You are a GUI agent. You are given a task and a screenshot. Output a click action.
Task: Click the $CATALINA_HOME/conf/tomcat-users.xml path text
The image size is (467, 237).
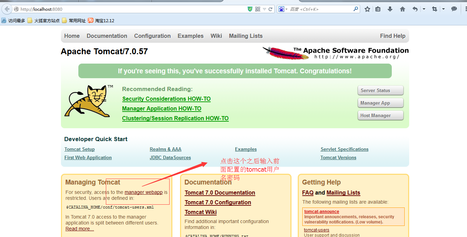pos(110,207)
